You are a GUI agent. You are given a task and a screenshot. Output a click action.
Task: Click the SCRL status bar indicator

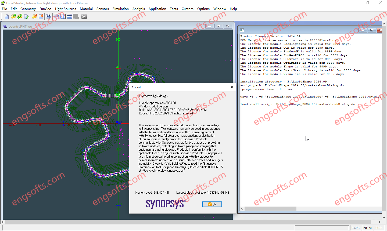pos(379,228)
